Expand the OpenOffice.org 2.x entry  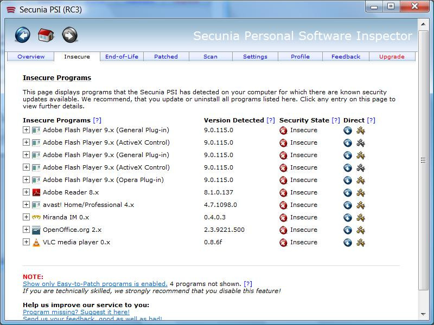coord(26,229)
